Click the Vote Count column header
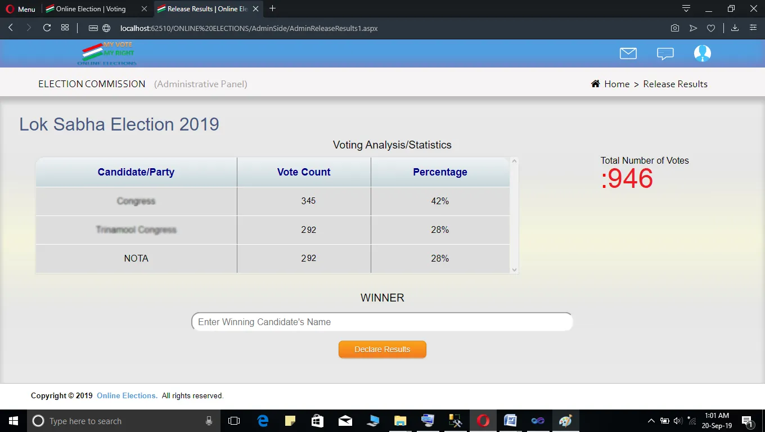 [x=304, y=172]
